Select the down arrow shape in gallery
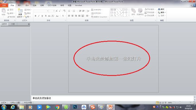 tap(126, 13)
